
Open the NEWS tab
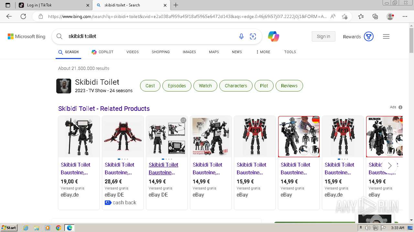click(x=237, y=52)
